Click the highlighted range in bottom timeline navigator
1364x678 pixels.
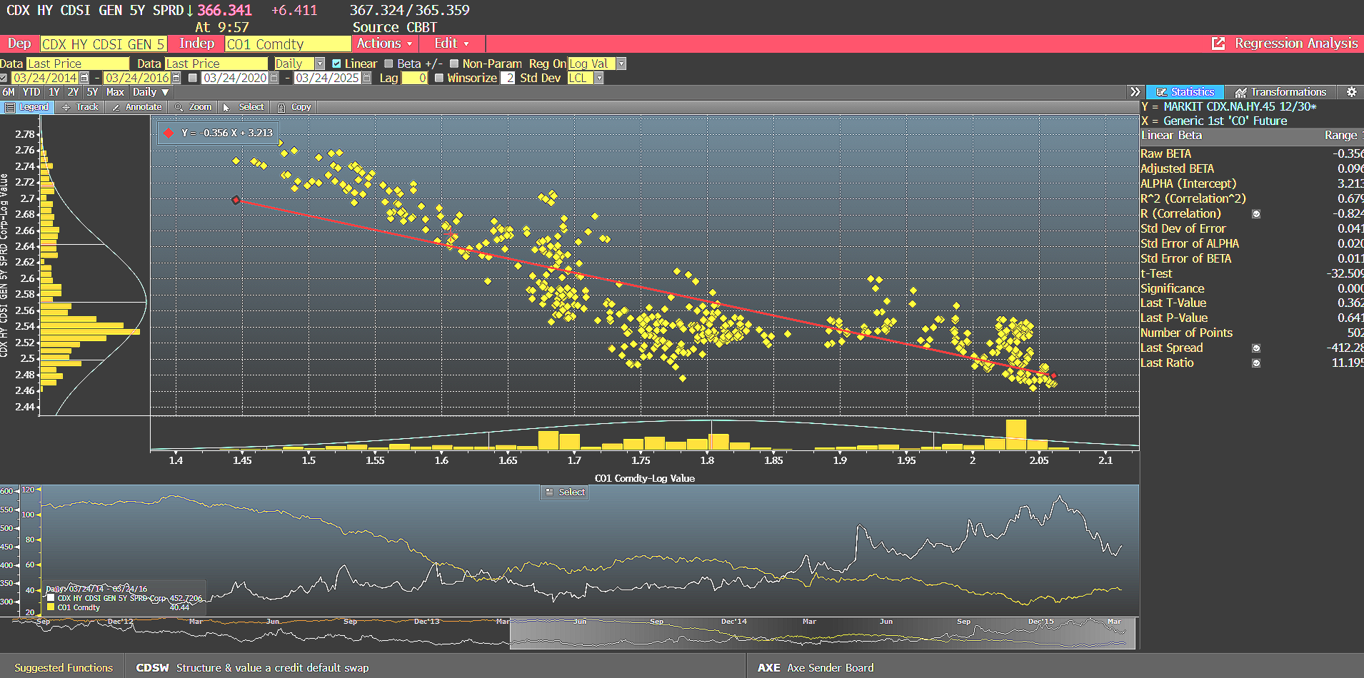823,633
